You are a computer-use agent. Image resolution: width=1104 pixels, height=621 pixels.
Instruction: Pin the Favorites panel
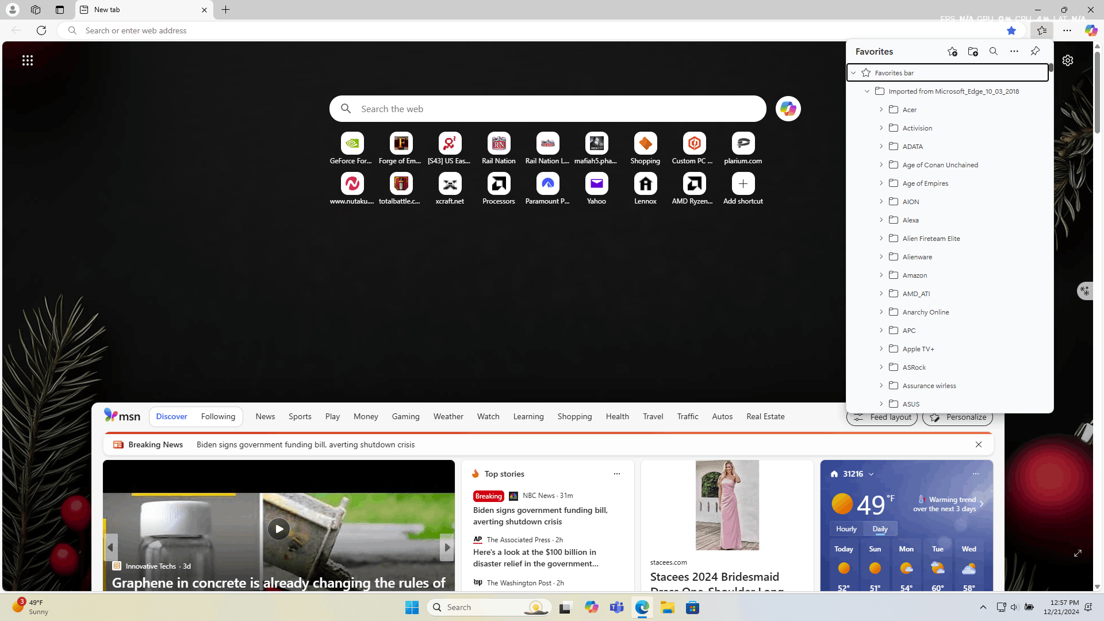[x=1035, y=52]
